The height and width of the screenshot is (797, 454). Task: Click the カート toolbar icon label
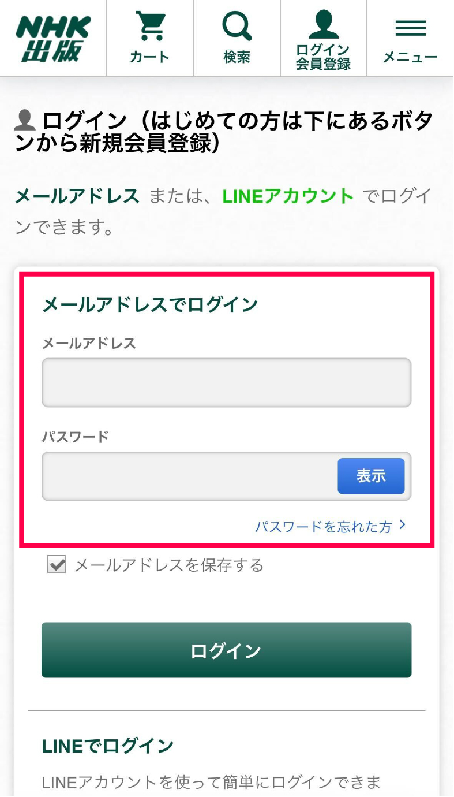click(149, 57)
